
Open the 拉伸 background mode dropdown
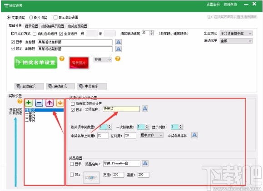click(x=103, y=59)
